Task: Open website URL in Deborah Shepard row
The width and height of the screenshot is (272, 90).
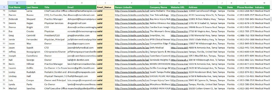Action: pyautogui.click(x=179, y=19)
